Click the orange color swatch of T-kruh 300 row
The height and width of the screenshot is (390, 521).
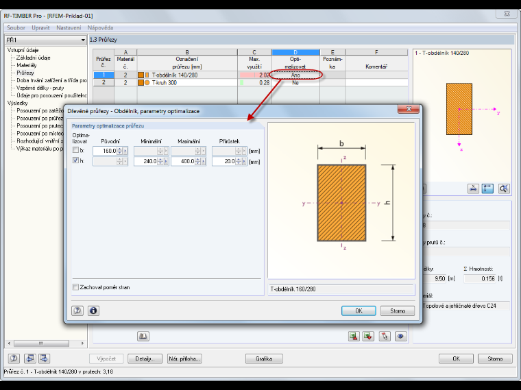point(141,83)
